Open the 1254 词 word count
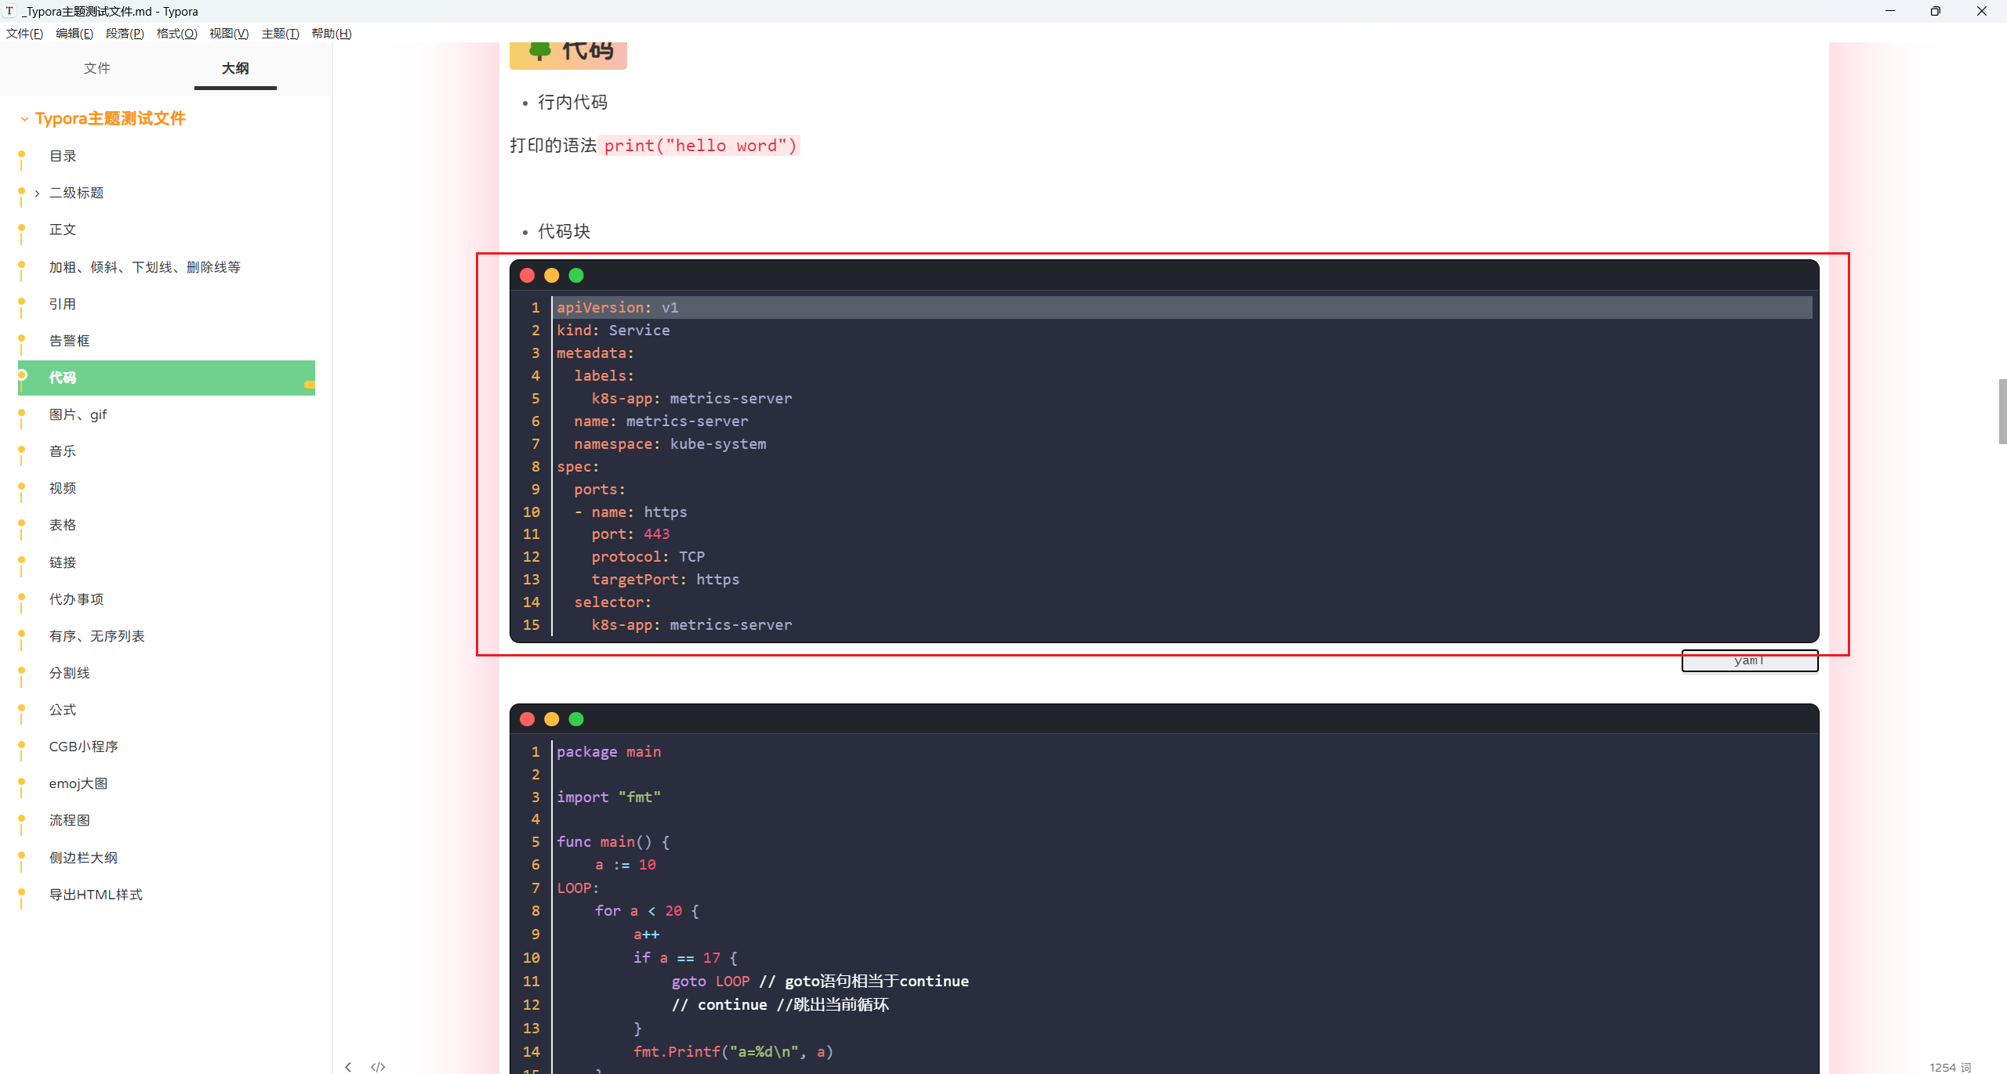This screenshot has width=2007, height=1074. (x=1951, y=1067)
